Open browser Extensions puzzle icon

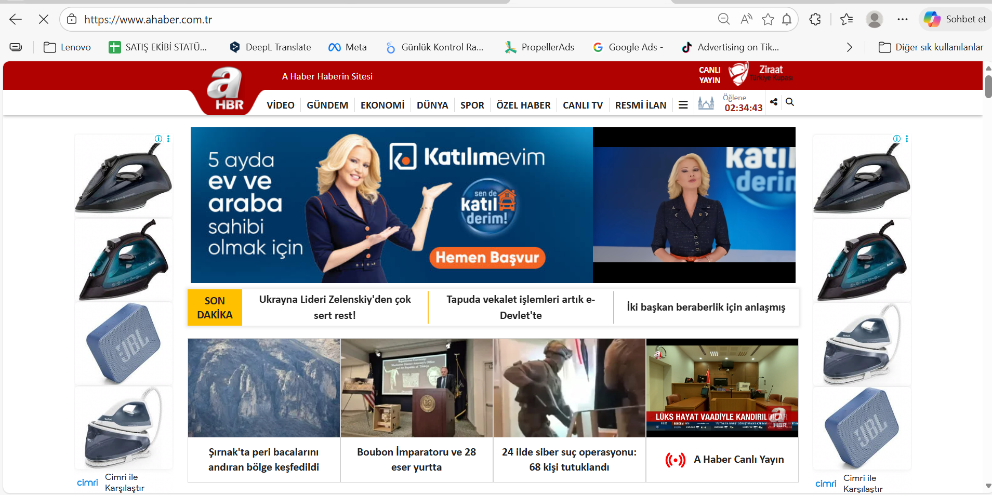coord(815,19)
